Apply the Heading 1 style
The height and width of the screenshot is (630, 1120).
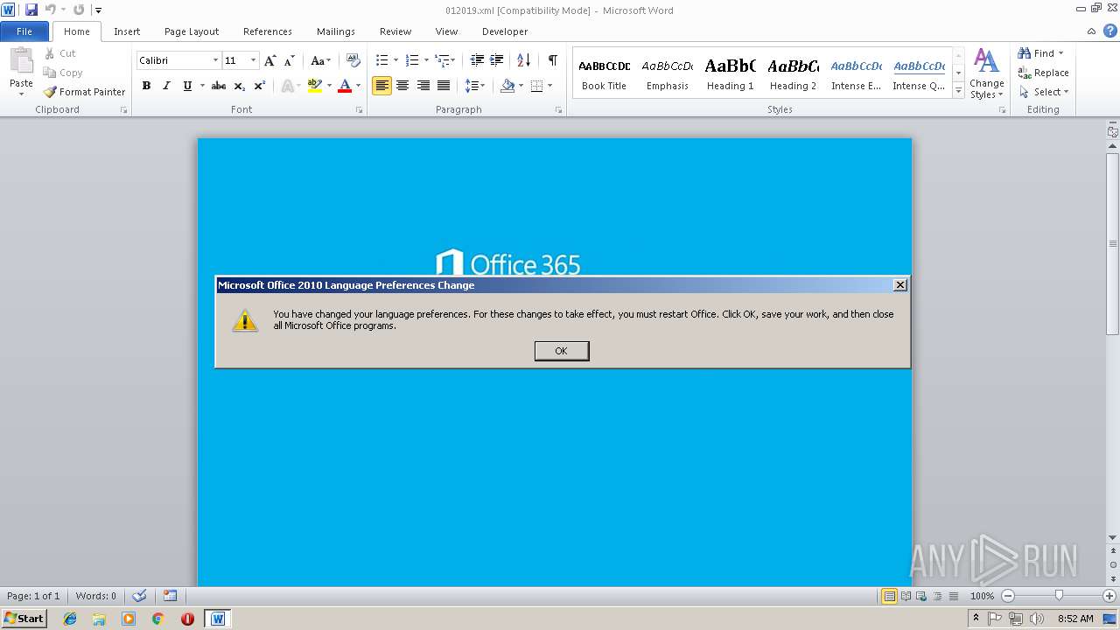[x=731, y=73]
